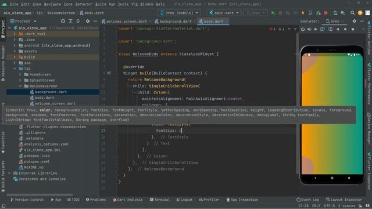The height and width of the screenshot is (209, 372).
Task: Select the Oreo emulator tab
Action: 335,21
